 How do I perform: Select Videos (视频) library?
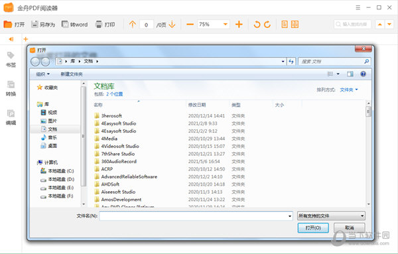coord(49,112)
